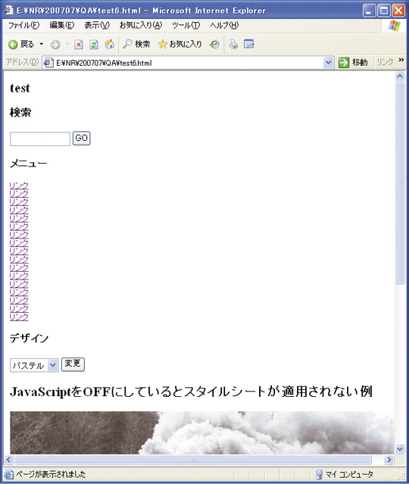Open the ツール(T) menu
Viewport: 409px width, 484px height.
pyautogui.click(x=186, y=25)
